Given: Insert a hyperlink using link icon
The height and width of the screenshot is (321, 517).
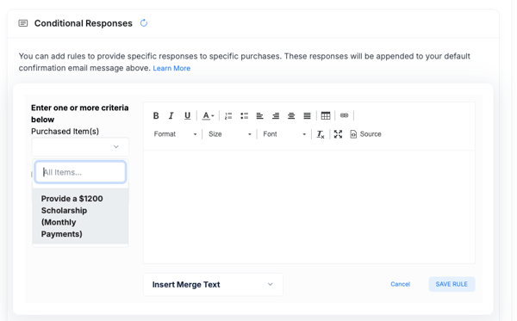Looking at the screenshot, I should 344,115.
